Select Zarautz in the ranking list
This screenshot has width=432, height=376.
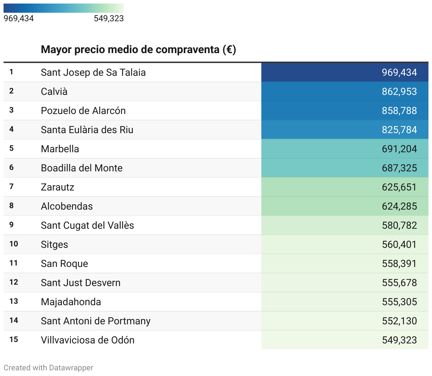point(57,187)
